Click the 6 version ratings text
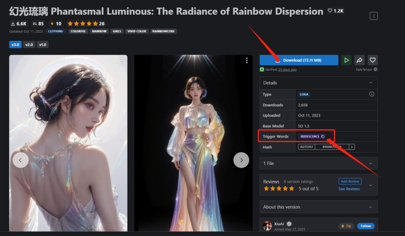The height and width of the screenshot is (236, 405). coord(298,182)
